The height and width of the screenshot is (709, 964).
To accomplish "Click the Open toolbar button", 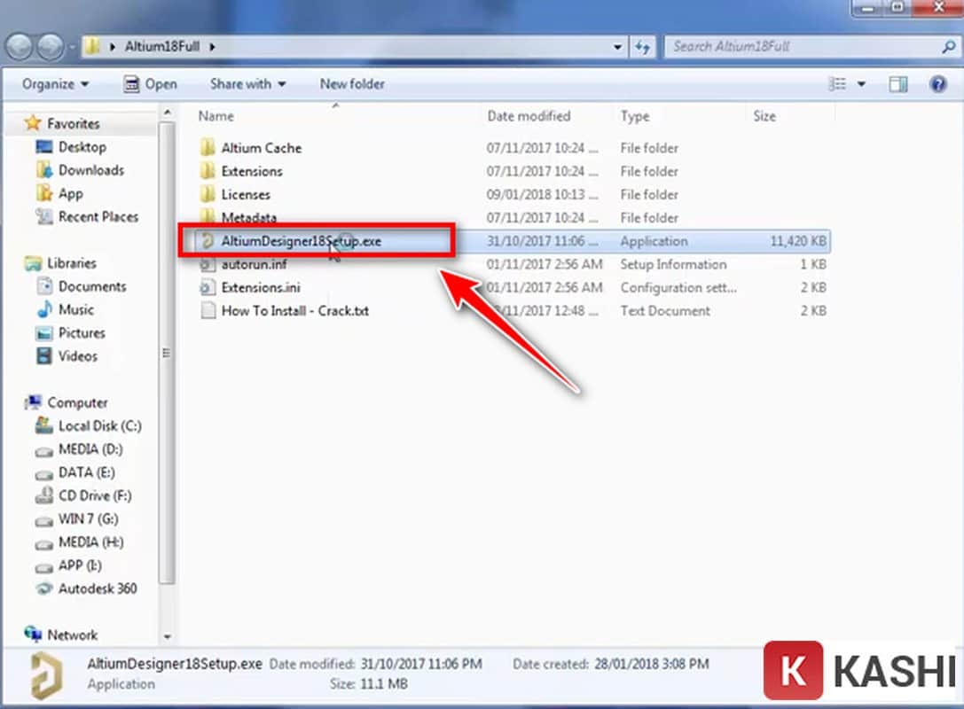I will [150, 83].
